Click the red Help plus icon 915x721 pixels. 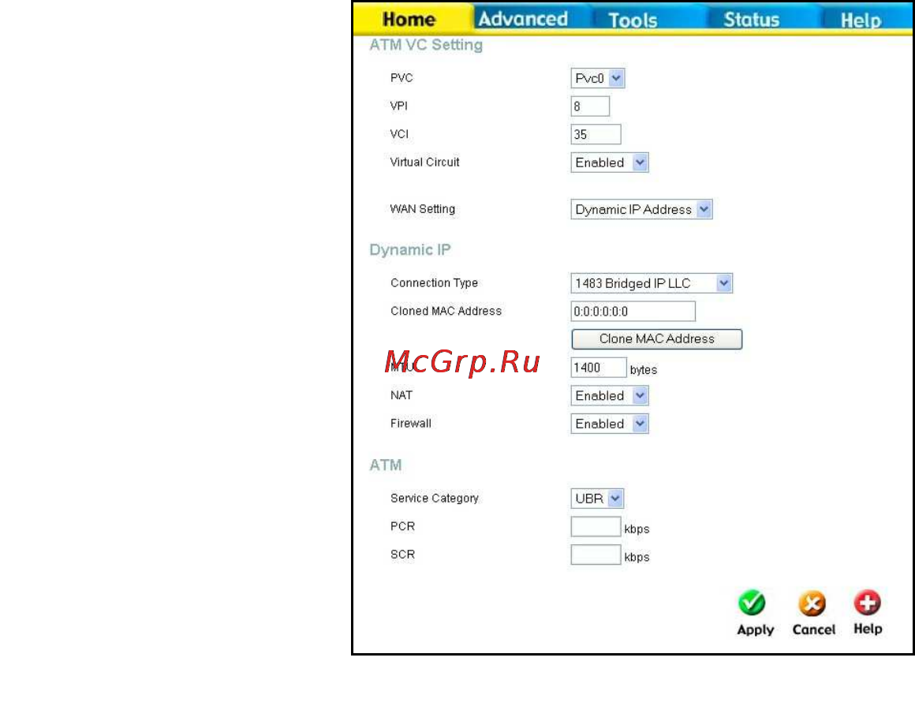pyautogui.click(x=867, y=603)
